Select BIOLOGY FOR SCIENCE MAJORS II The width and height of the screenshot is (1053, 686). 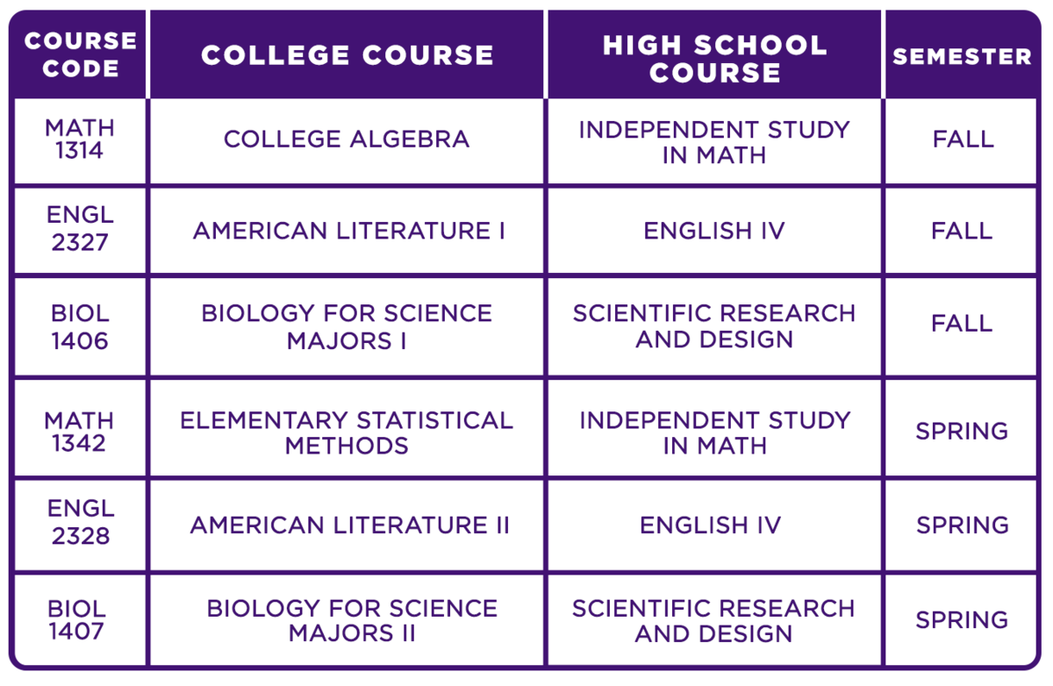click(x=352, y=620)
